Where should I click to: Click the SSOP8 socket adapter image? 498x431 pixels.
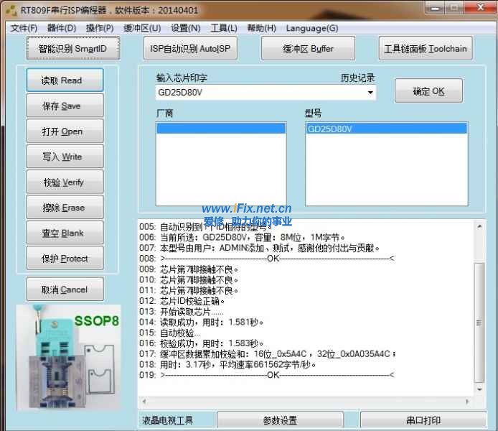(x=69, y=357)
